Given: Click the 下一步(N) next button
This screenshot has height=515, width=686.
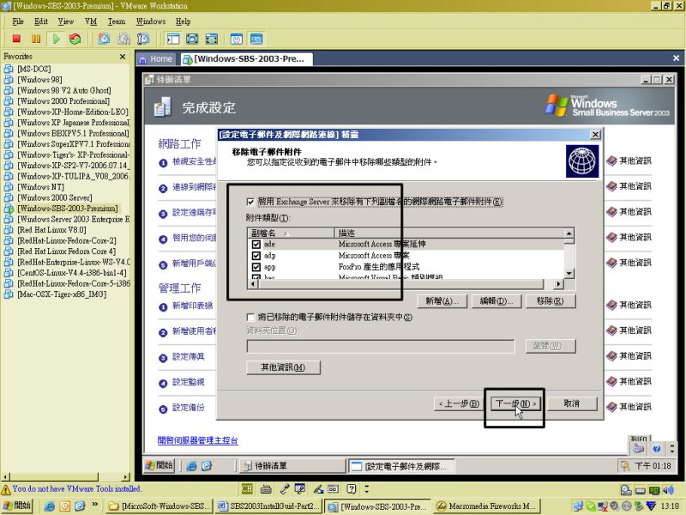Looking at the screenshot, I should [515, 403].
